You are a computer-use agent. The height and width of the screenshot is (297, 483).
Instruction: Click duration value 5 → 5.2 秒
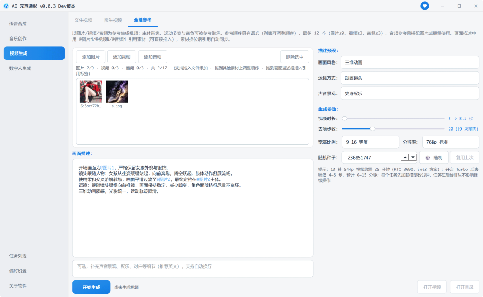(460, 119)
